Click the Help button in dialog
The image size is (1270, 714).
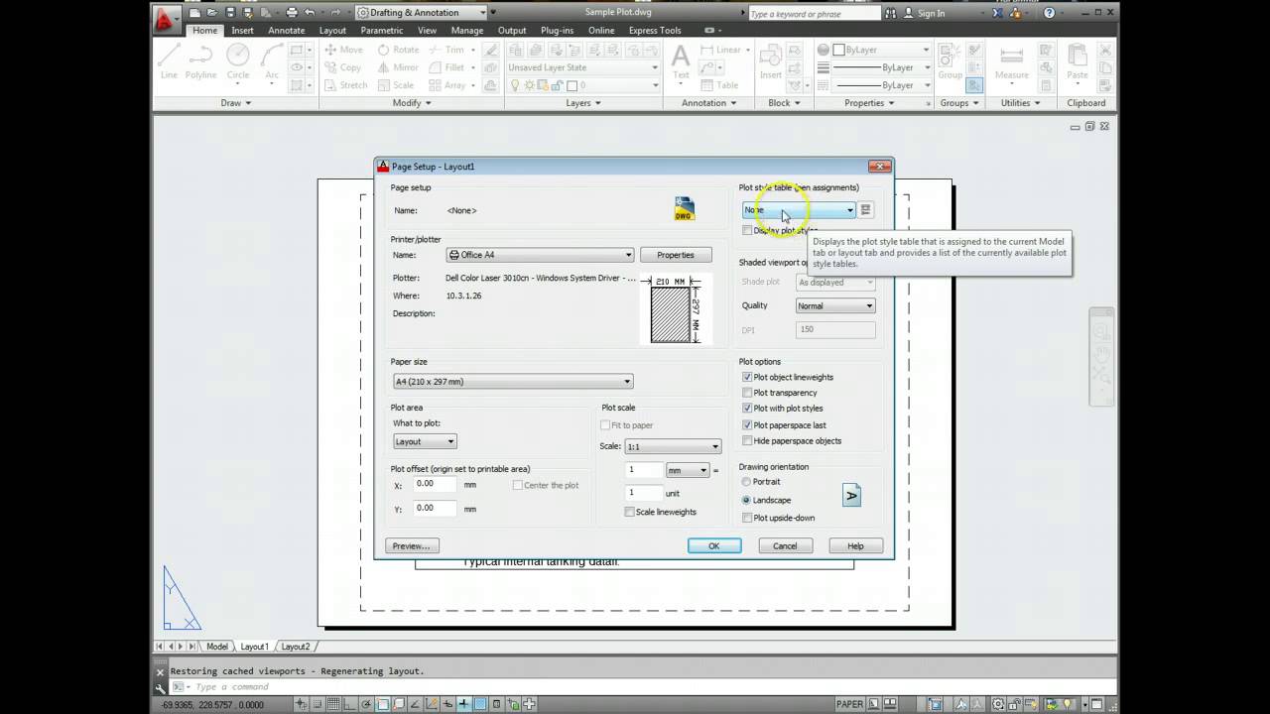[x=855, y=545]
